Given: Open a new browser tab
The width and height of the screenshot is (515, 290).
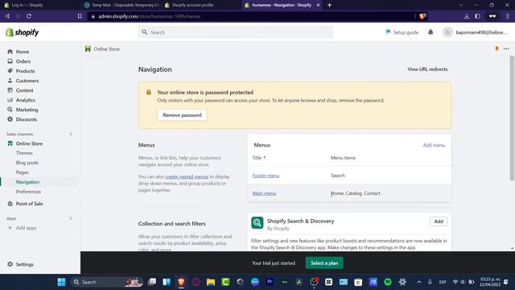Looking at the screenshot, I should coord(329,5).
